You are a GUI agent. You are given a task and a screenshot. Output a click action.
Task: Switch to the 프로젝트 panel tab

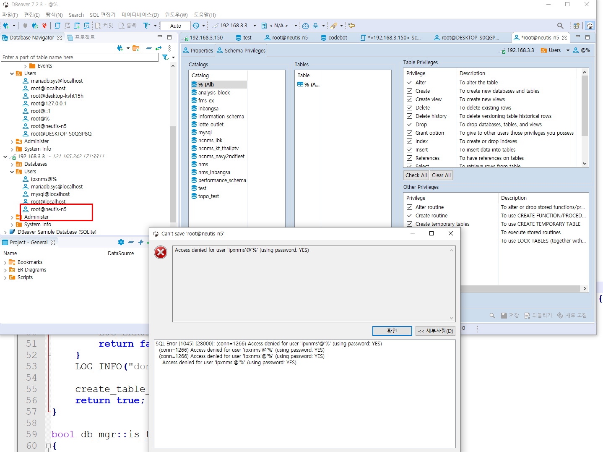point(81,37)
